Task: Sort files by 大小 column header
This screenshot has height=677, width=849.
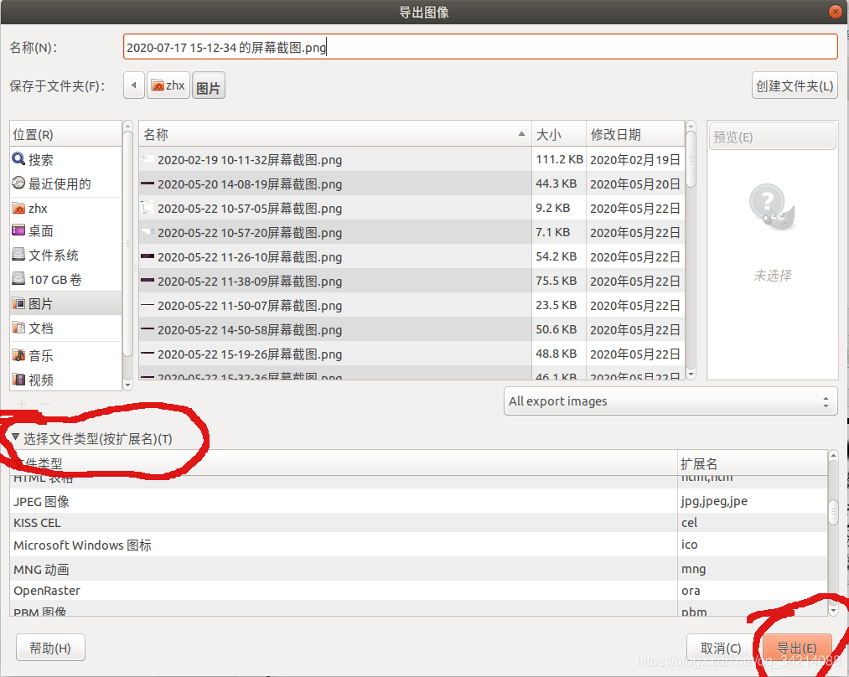Action: point(559,134)
